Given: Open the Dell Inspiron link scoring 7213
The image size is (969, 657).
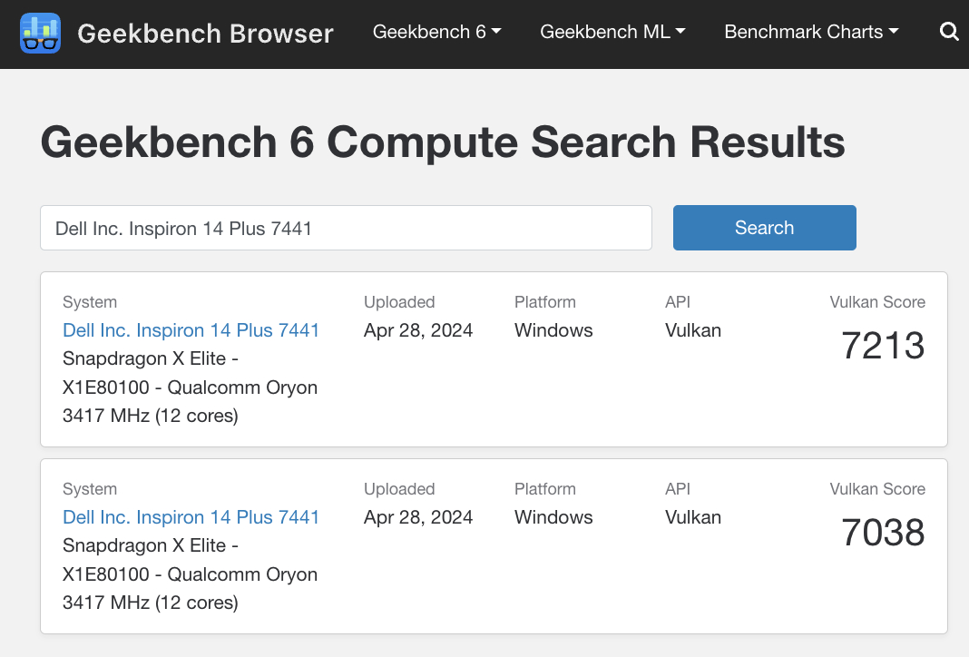Looking at the screenshot, I should tap(191, 330).
